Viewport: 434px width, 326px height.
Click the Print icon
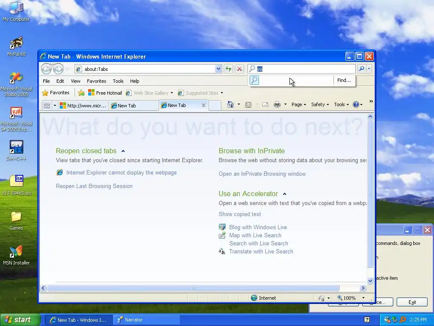point(277,104)
